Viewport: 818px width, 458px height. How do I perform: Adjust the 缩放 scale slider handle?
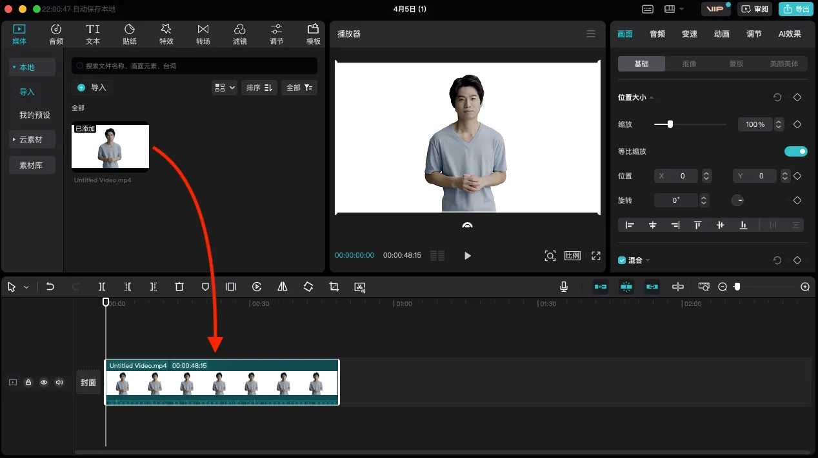coord(670,124)
